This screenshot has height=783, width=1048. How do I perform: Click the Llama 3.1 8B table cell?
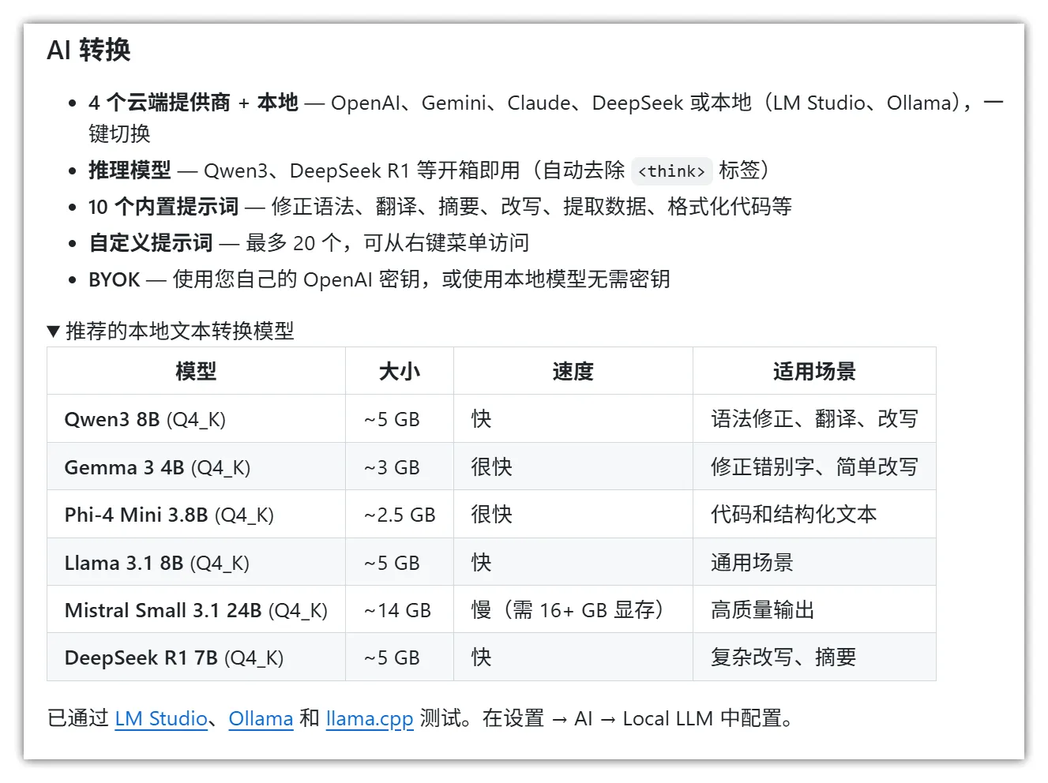tap(156, 563)
